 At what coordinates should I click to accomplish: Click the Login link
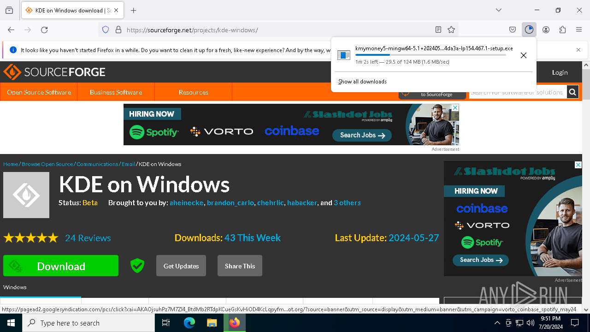click(x=560, y=72)
